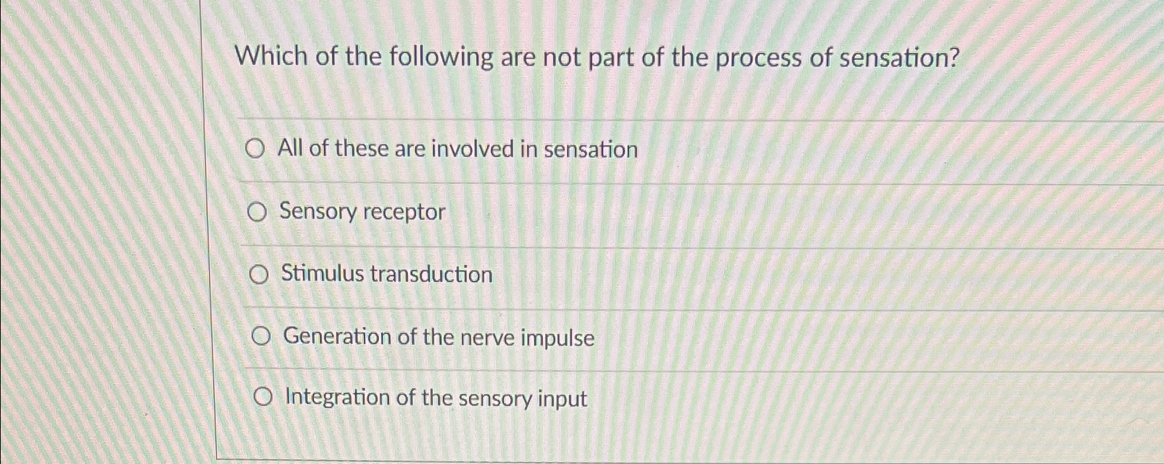Select the 'Integration of the sensory input' radio button
The height and width of the screenshot is (464, 1164).
(x=263, y=396)
